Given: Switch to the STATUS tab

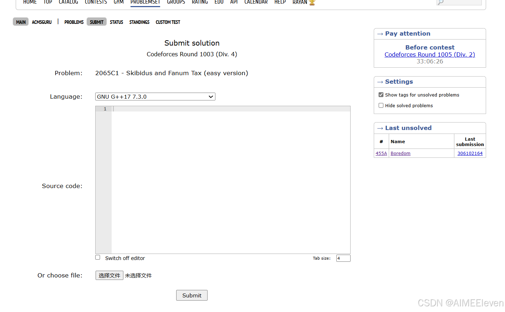Looking at the screenshot, I should (x=116, y=22).
